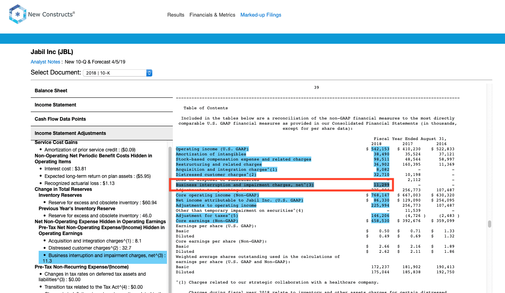Click Net income attributable to Jabil label
Image resolution: width=505 pixels, height=293 pixels.
click(x=239, y=200)
